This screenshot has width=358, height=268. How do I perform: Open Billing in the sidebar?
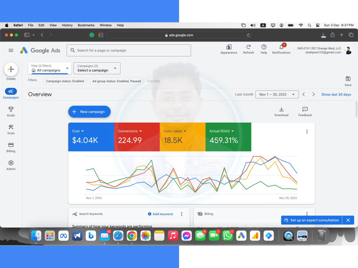[11, 148]
